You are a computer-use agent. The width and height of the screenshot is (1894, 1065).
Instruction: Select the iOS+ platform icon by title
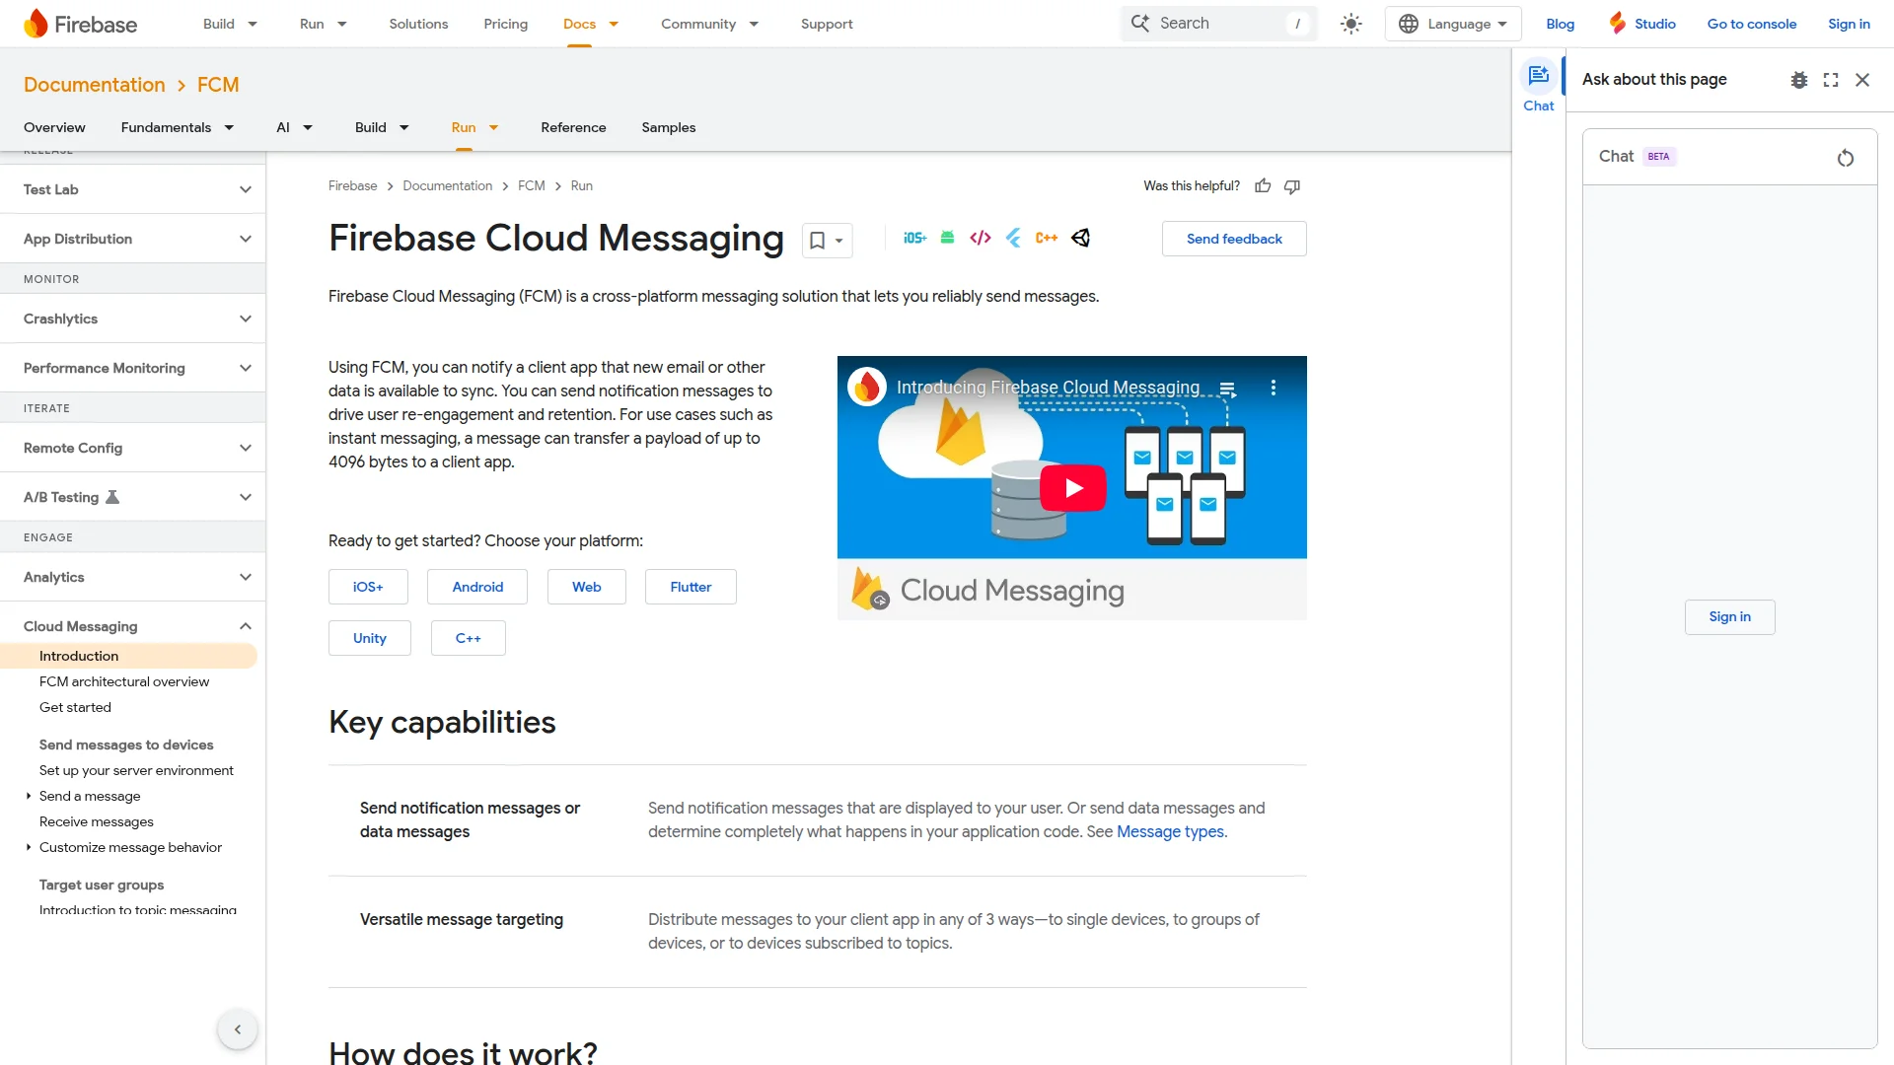pyautogui.click(x=914, y=238)
